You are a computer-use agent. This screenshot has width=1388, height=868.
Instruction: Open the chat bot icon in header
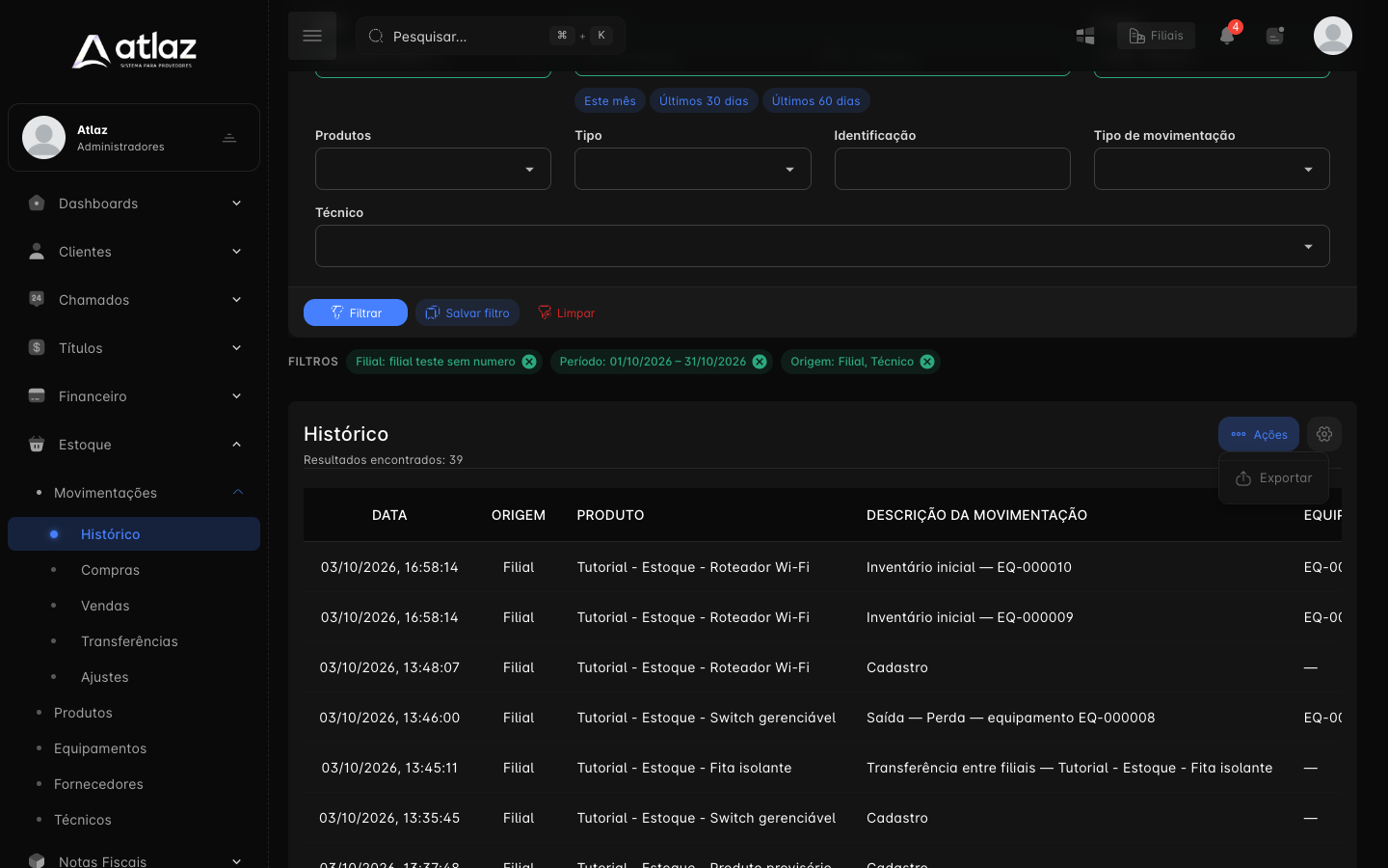point(1275,36)
